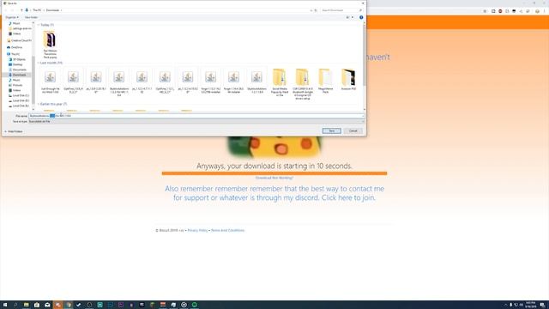The width and height of the screenshot is (549, 309).
Task: Click the Download Not Working link
Action: click(274, 178)
